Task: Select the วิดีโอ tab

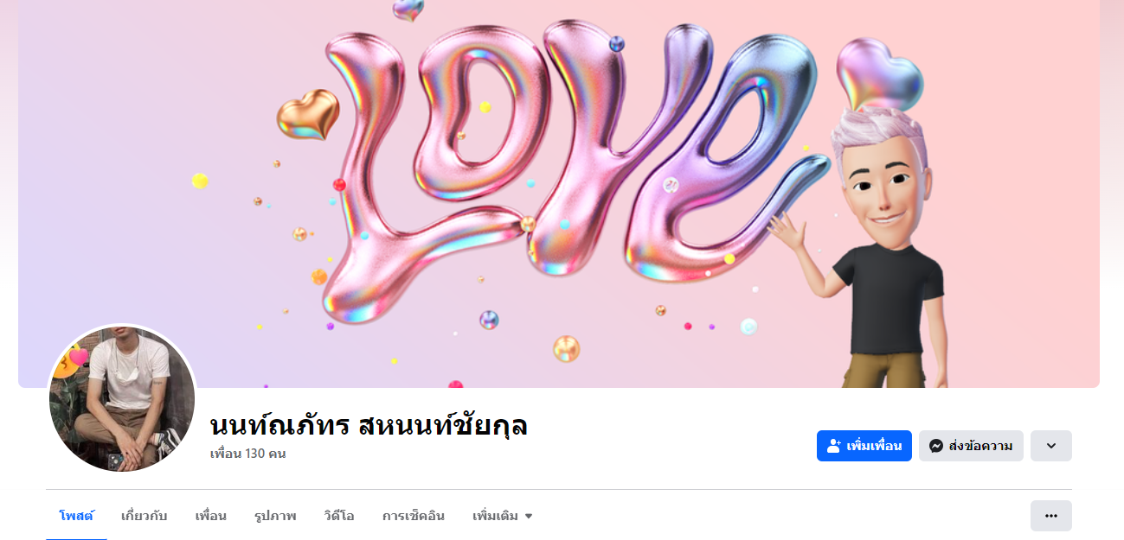Action: tap(338, 516)
